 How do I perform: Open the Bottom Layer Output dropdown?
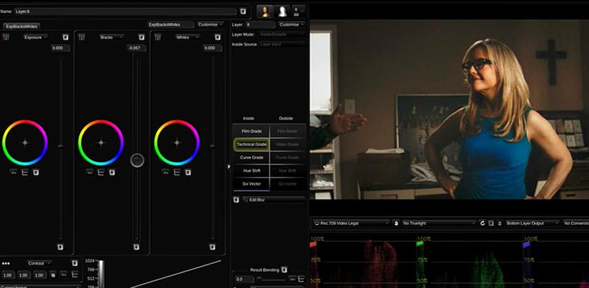(533, 223)
